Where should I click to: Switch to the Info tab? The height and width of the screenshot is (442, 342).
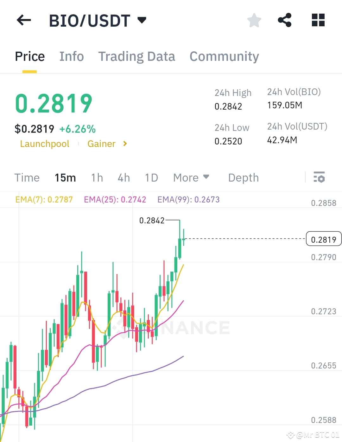(71, 56)
